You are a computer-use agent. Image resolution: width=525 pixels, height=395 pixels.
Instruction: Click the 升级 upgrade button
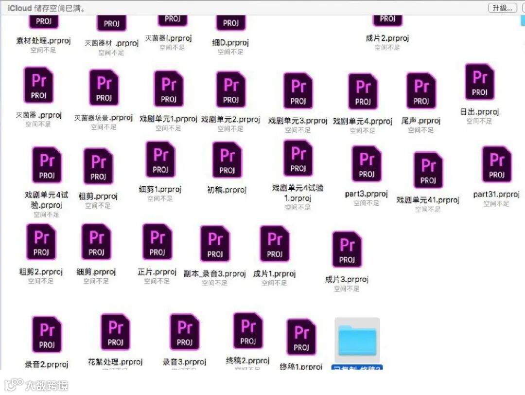pyautogui.click(x=503, y=8)
